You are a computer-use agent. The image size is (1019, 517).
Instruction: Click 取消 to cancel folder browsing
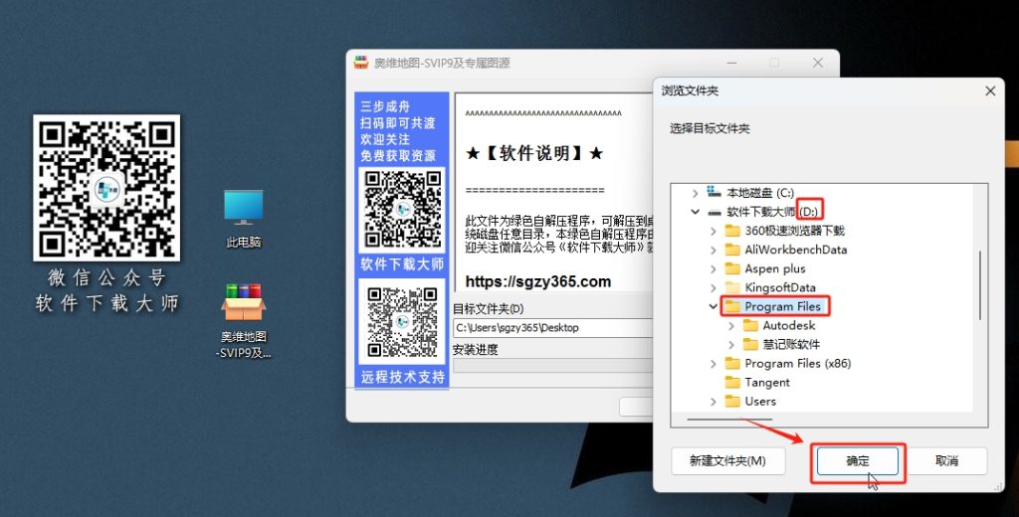pyautogui.click(x=946, y=461)
